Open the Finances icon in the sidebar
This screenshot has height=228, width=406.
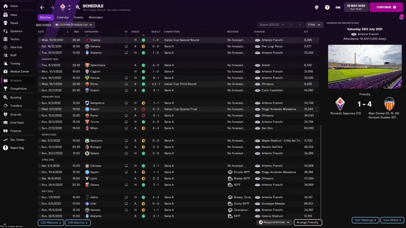coord(5,131)
